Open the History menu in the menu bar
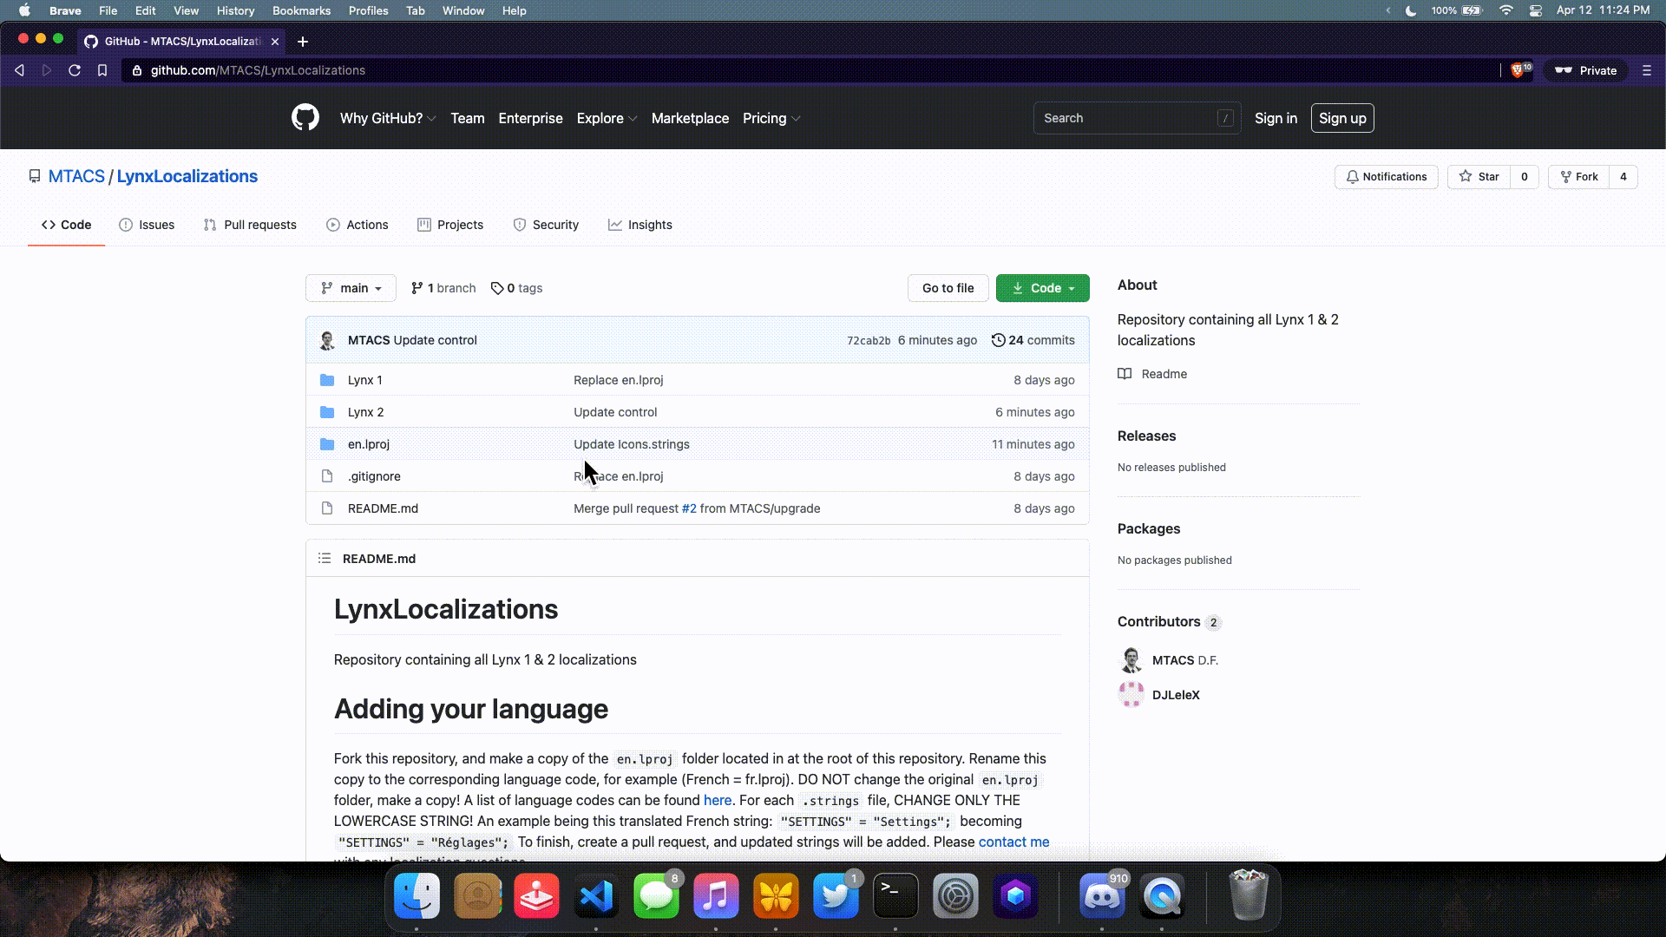 234,10
